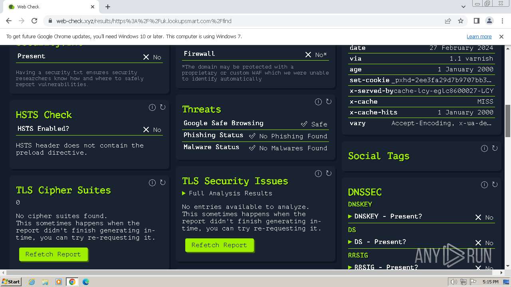Expand Full Analysis Results

coord(227,193)
